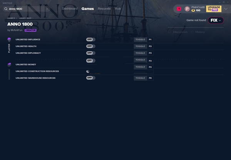Enable the Unlimited Warehouse Resources toggle
231x160 pixels.
click(90, 78)
